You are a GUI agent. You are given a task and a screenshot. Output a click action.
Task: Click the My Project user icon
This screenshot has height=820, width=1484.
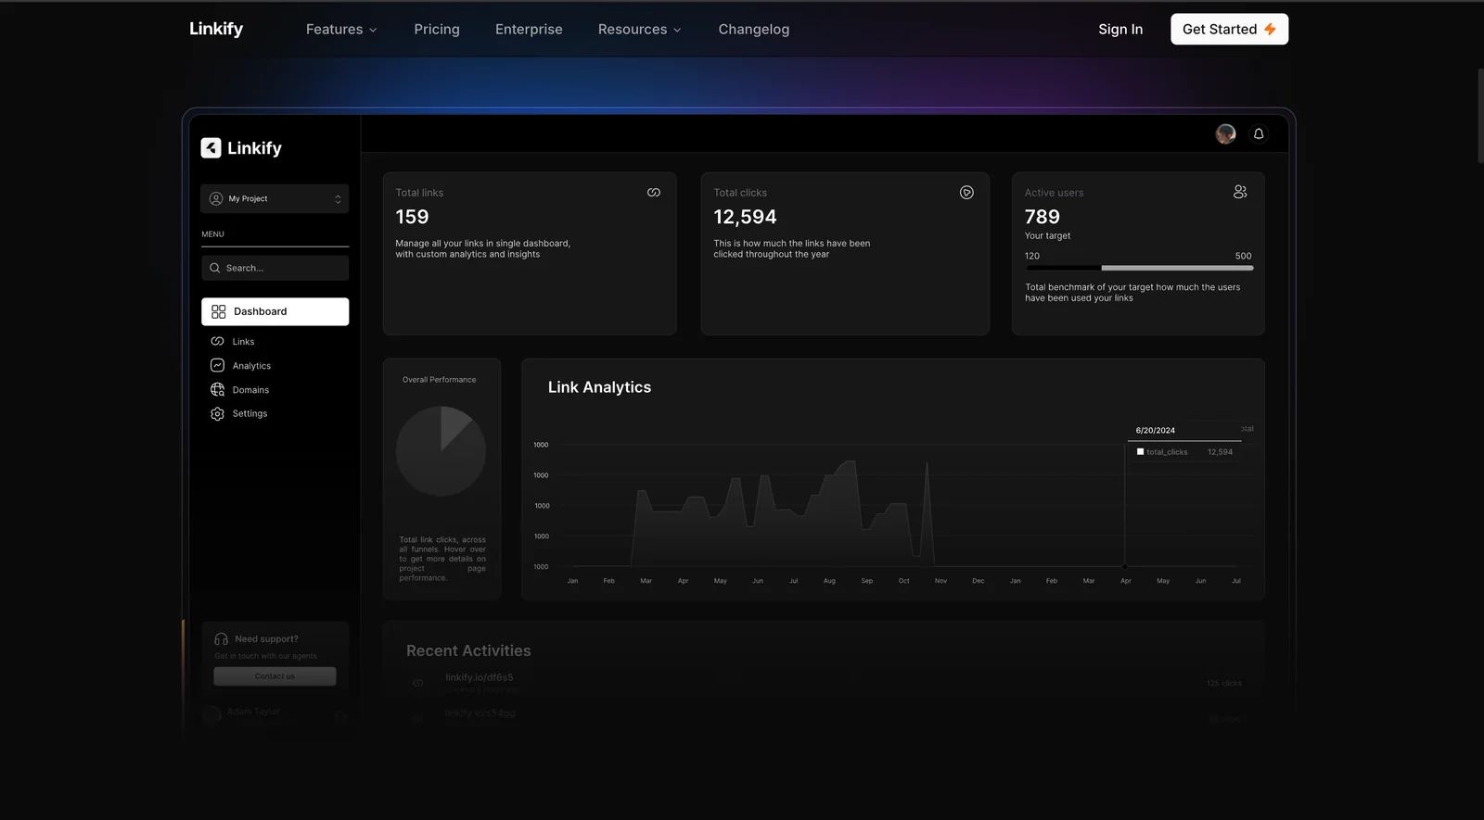(216, 198)
